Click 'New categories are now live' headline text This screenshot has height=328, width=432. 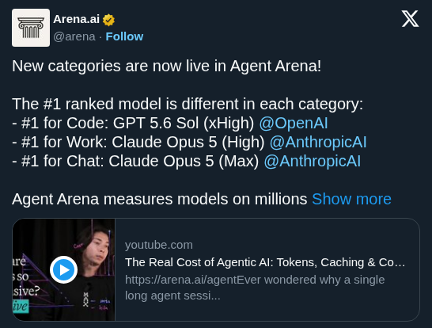[166, 67]
